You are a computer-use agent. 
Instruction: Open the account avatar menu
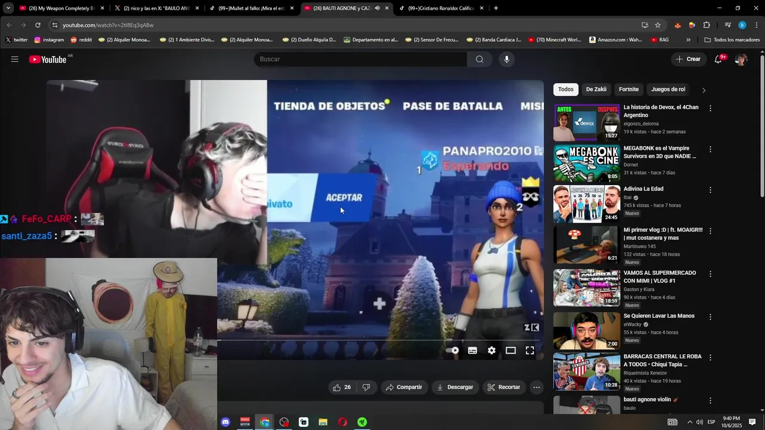(741, 59)
